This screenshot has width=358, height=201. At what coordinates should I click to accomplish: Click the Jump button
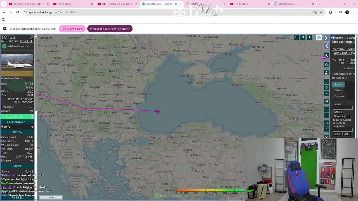click(337, 134)
